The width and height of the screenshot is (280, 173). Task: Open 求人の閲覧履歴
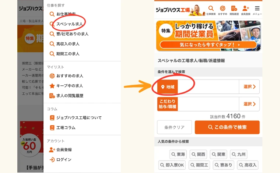tap(70, 96)
